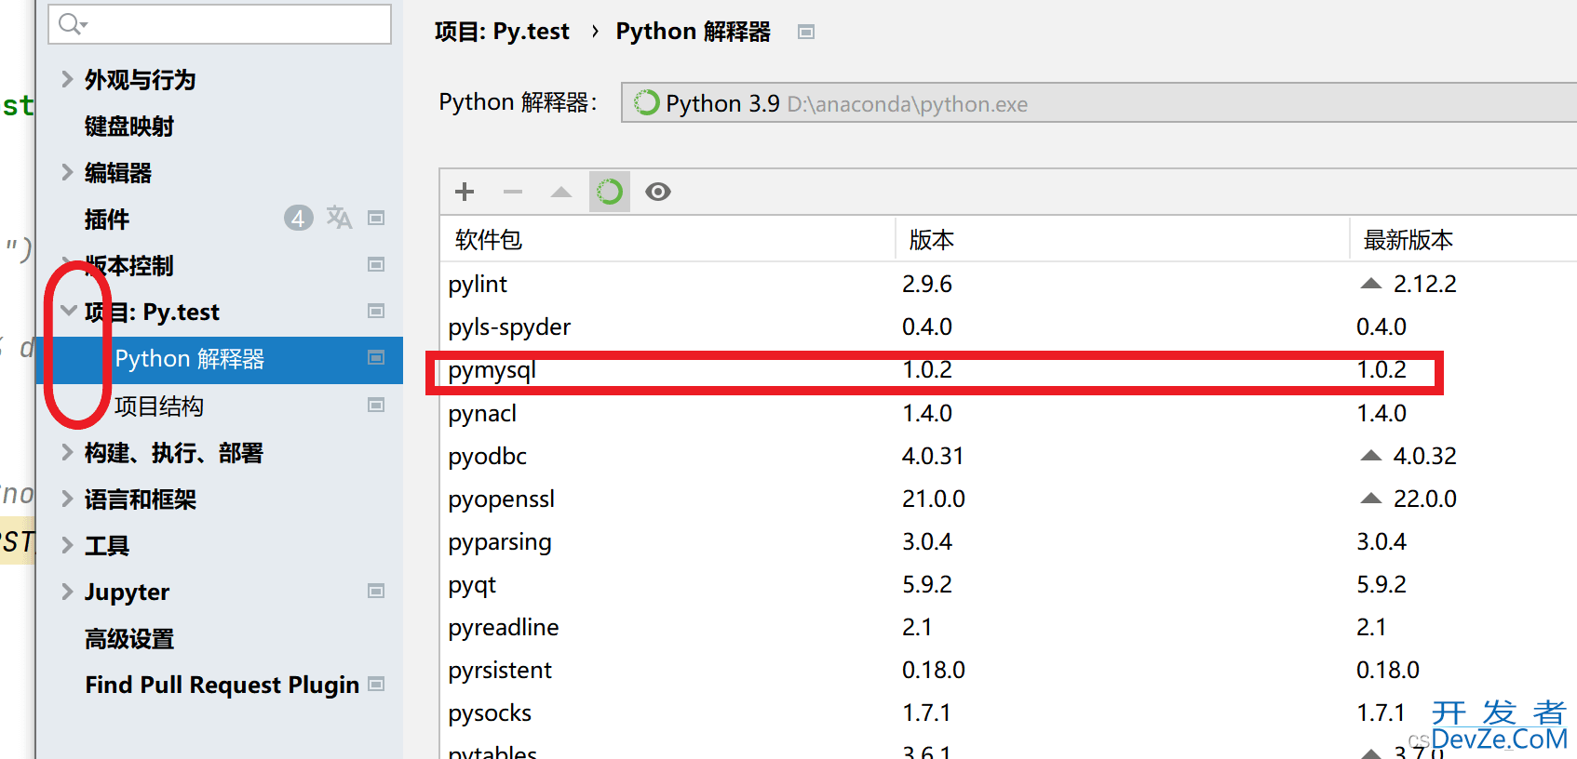Open 版本控制 settings page

click(x=129, y=265)
